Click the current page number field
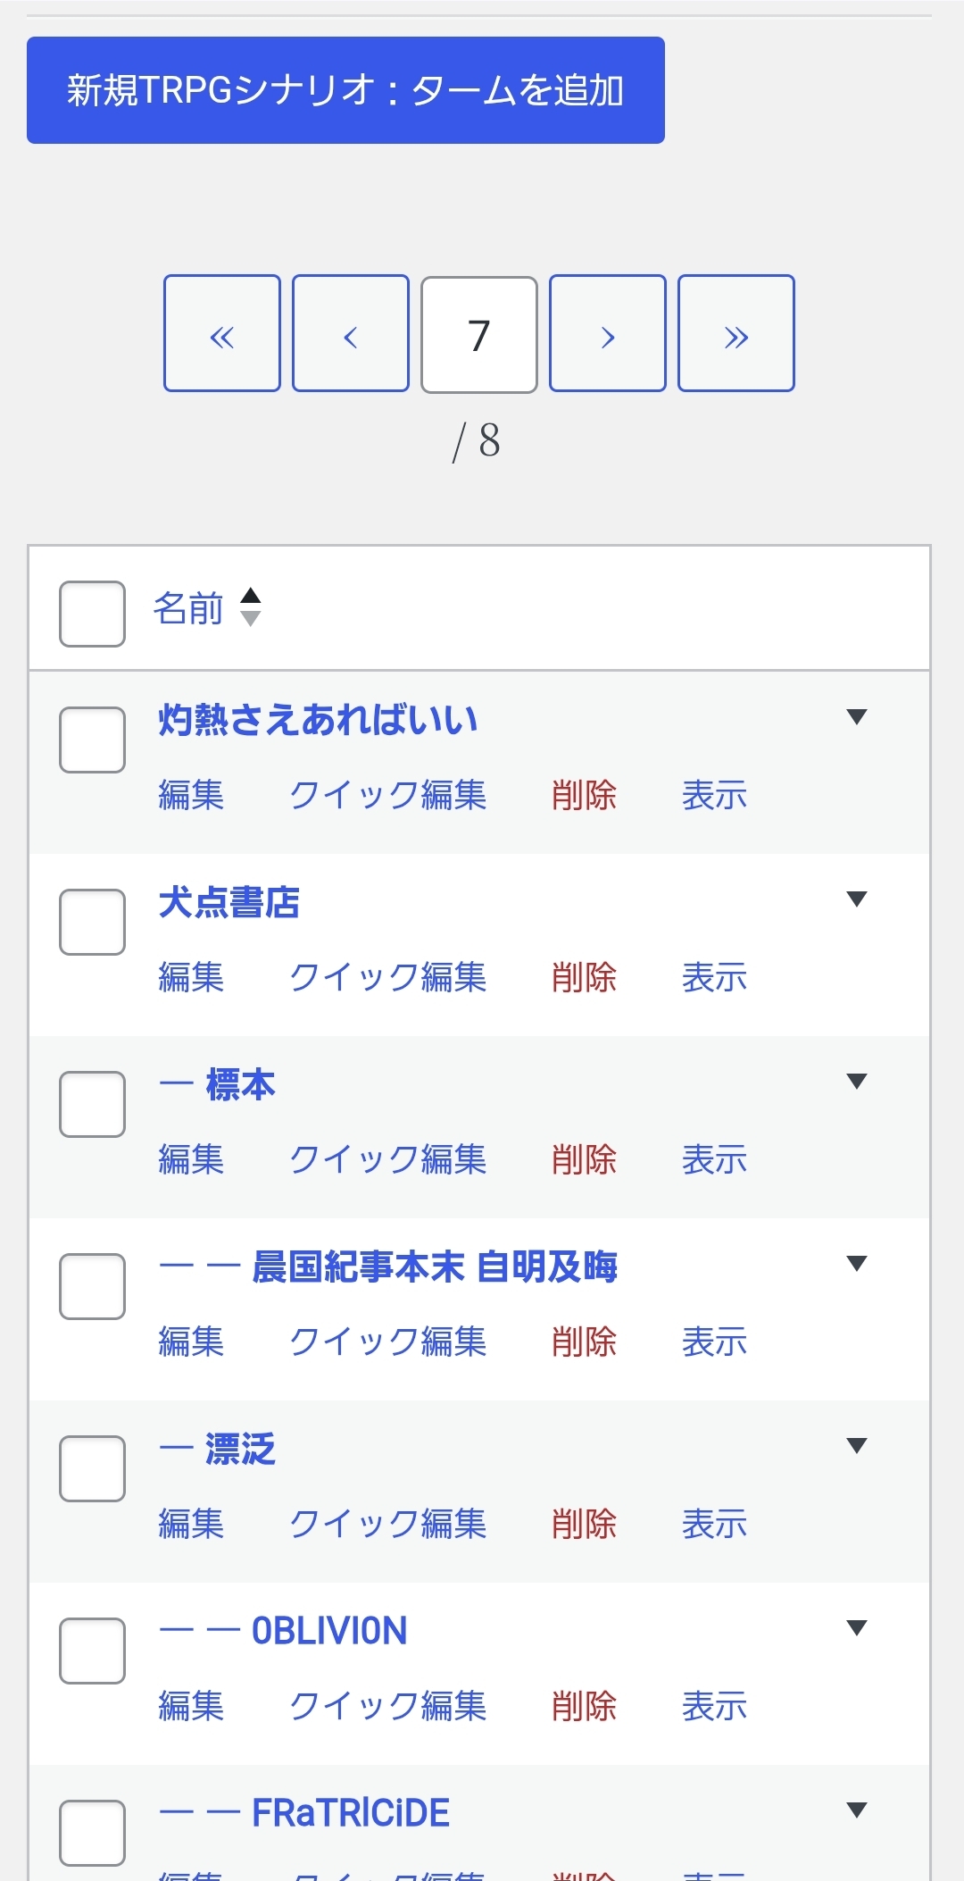The width and height of the screenshot is (964, 1881). coord(478,335)
